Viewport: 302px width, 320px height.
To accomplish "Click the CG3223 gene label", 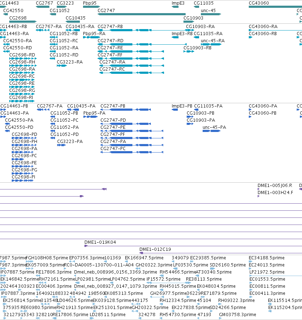I will pos(65,3).
